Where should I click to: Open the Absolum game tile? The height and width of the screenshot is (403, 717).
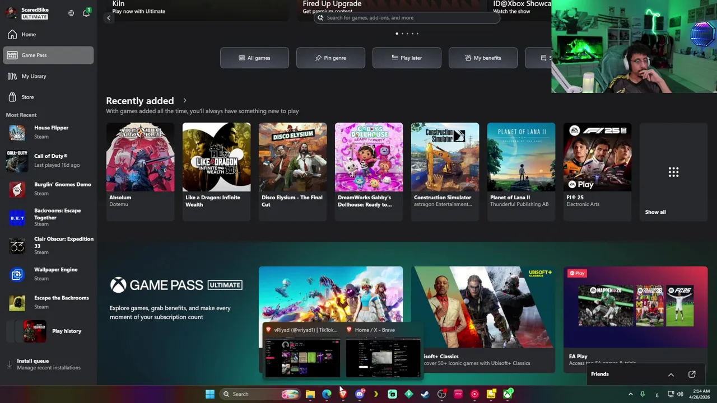(140, 171)
